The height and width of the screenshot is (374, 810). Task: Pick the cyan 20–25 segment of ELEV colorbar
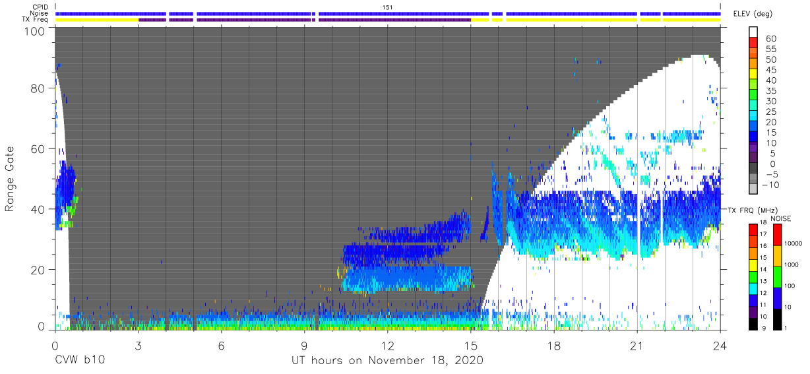(754, 117)
